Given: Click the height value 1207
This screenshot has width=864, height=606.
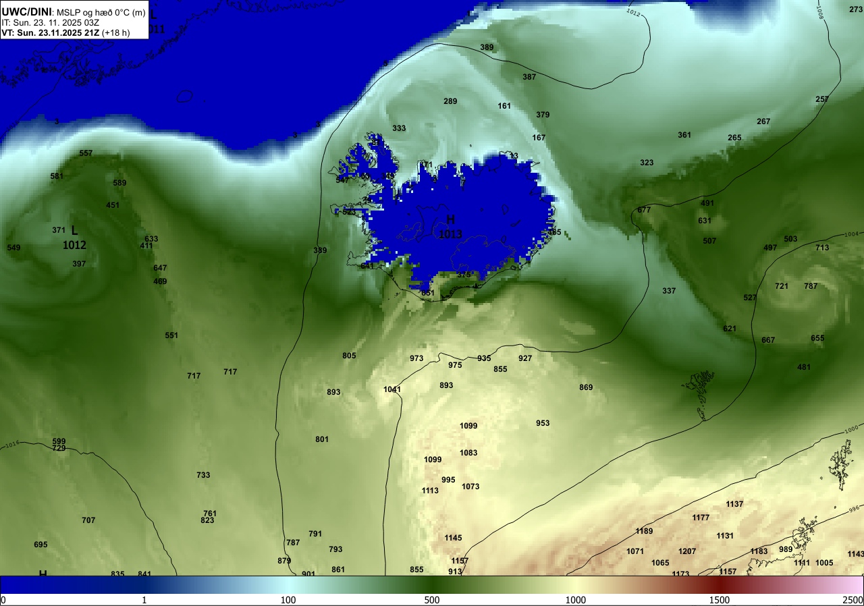Looking at the screenshot, I should click(x=687, y=551).
